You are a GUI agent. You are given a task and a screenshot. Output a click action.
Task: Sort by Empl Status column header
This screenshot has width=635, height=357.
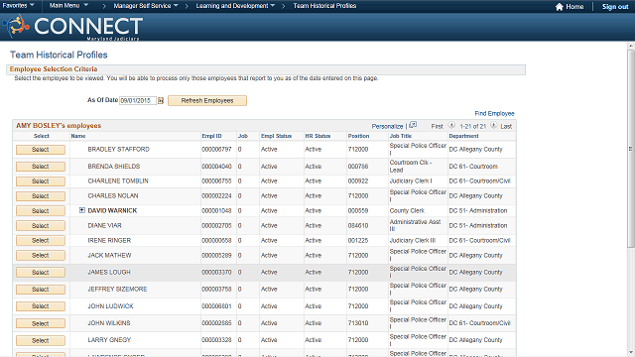point(276,136)
